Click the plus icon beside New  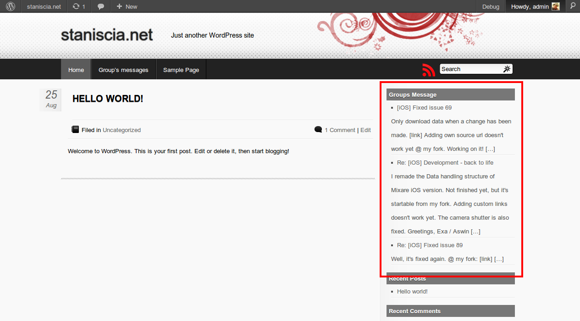[x=119, y=6]
